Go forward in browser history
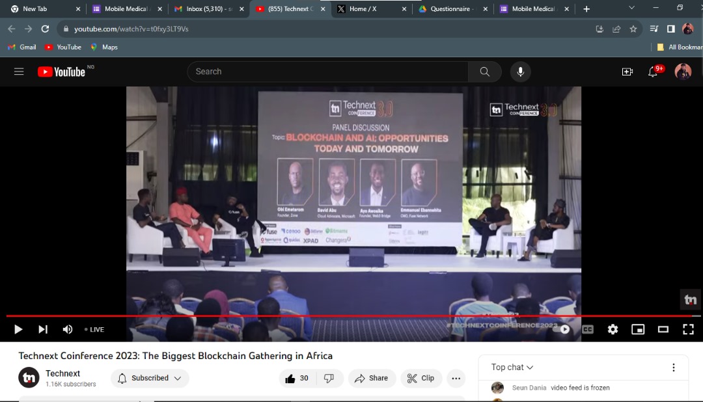 [28, 29]
